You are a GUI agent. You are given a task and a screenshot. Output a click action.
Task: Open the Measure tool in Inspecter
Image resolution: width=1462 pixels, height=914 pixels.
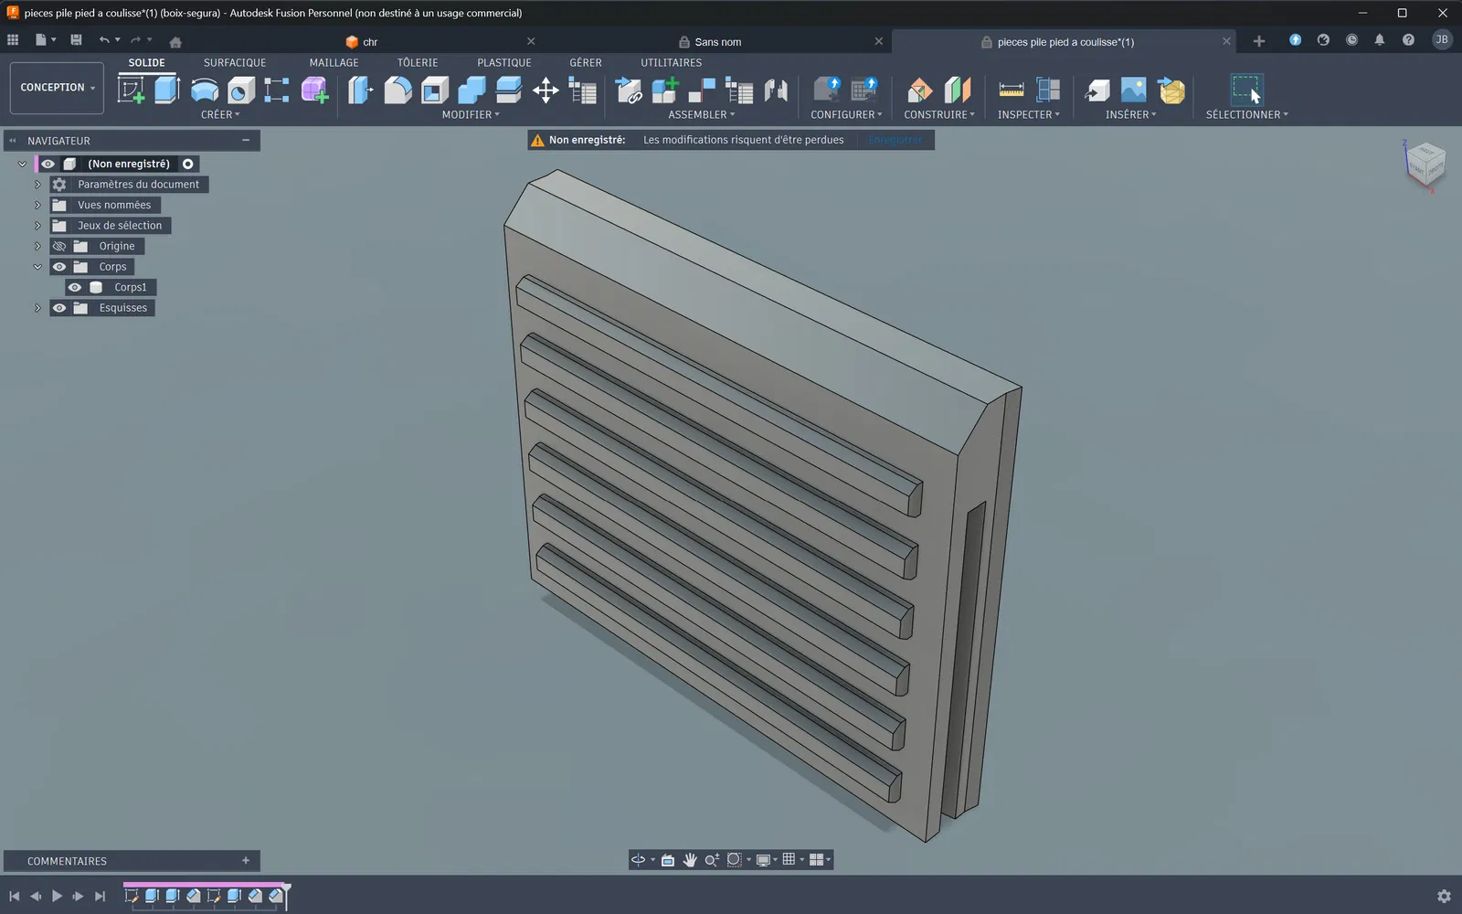[x=1011, y=90]
